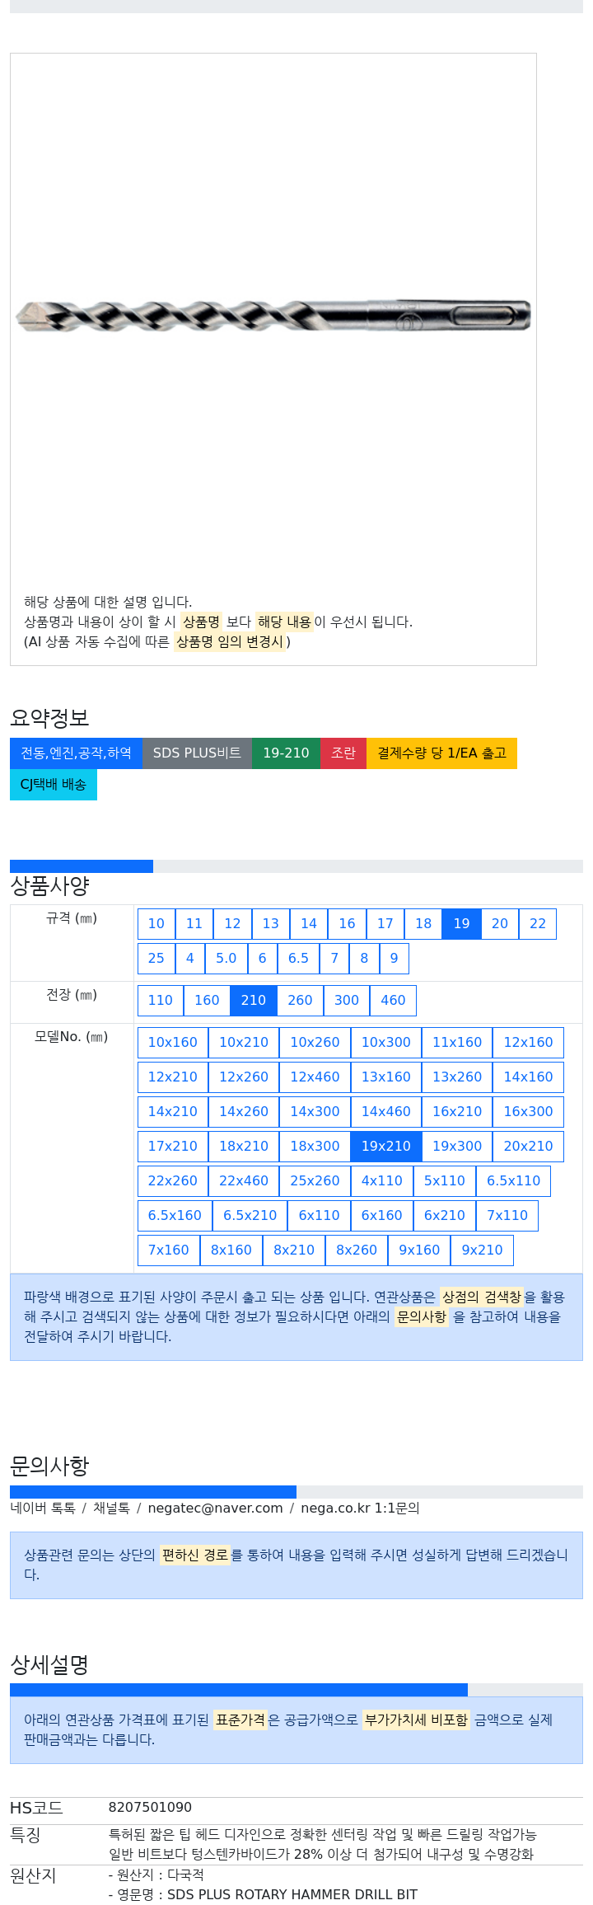Click the drill bit product image
This screenshot has height=1905, width=593.
click(273, 316)
